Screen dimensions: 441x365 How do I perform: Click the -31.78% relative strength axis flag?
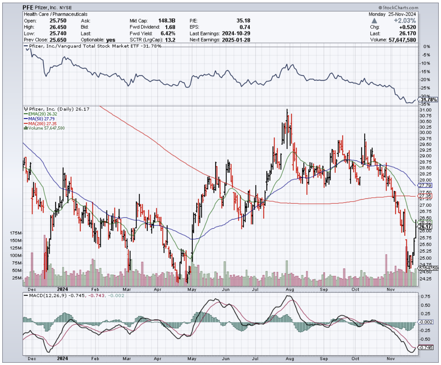pos(426,100)
